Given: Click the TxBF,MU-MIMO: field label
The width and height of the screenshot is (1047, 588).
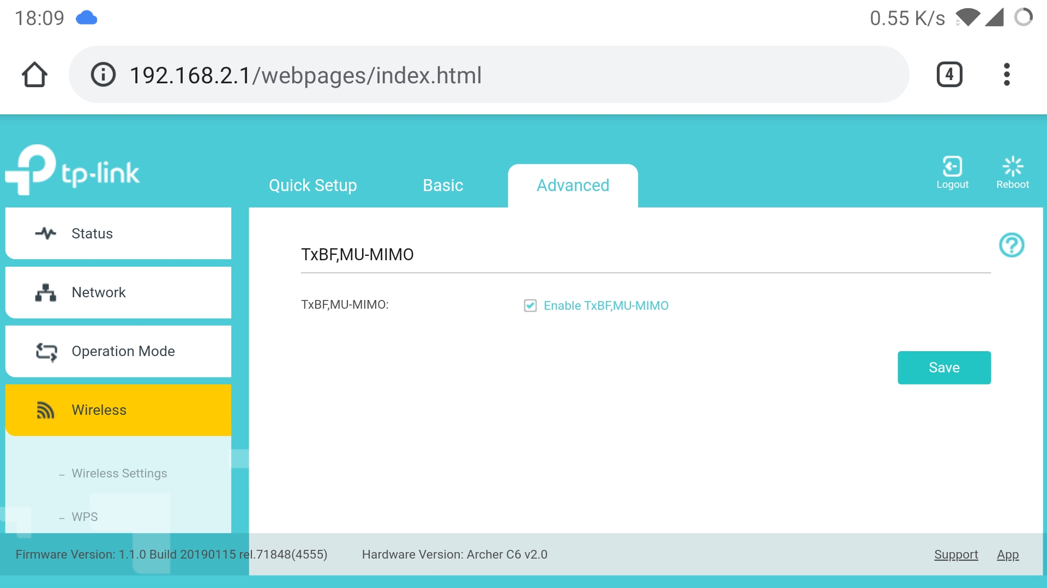Looking at the screenshot, I should (345, 305).
